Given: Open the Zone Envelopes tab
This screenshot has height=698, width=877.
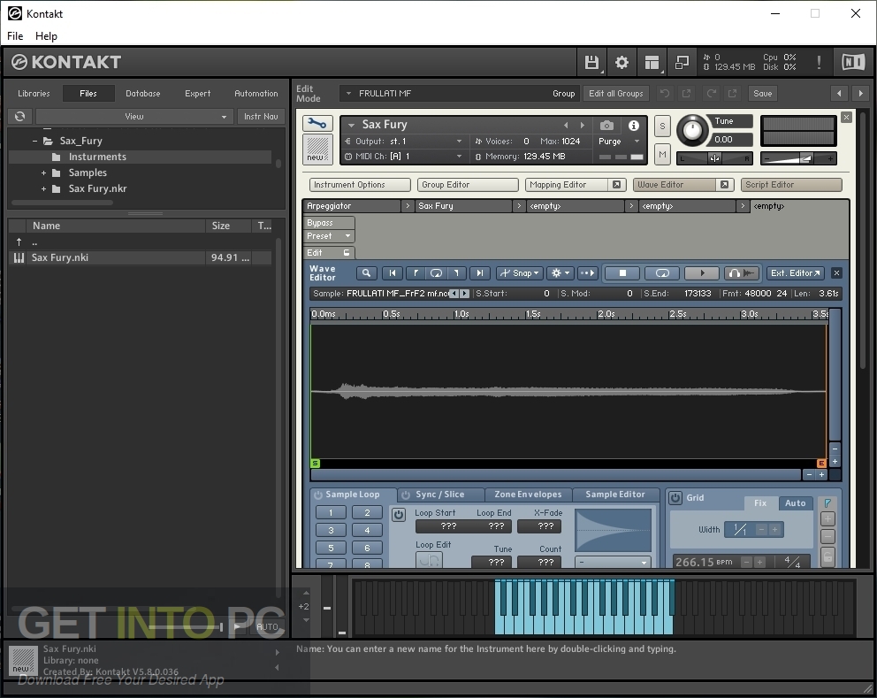Looking at the screenshot, I should [528, 495].
